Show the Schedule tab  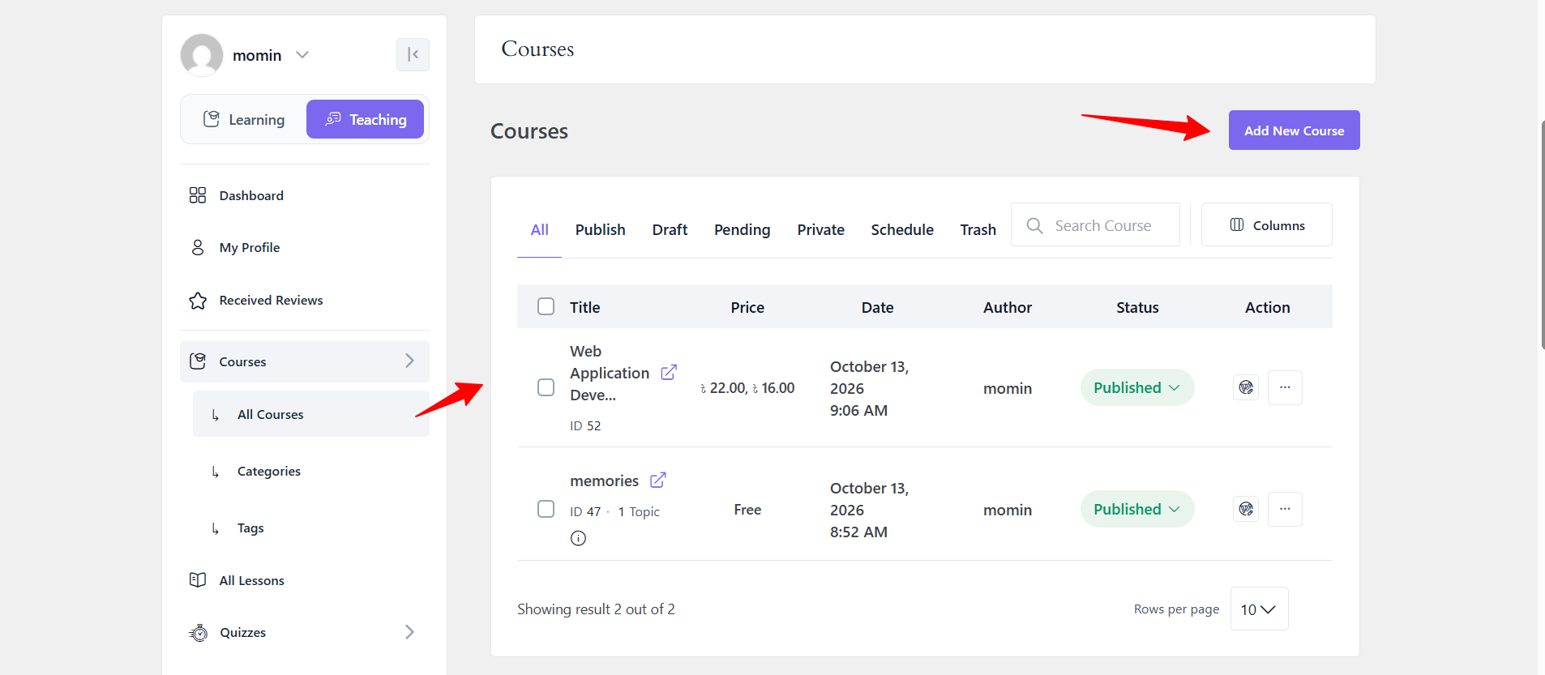tap(902, 230)
